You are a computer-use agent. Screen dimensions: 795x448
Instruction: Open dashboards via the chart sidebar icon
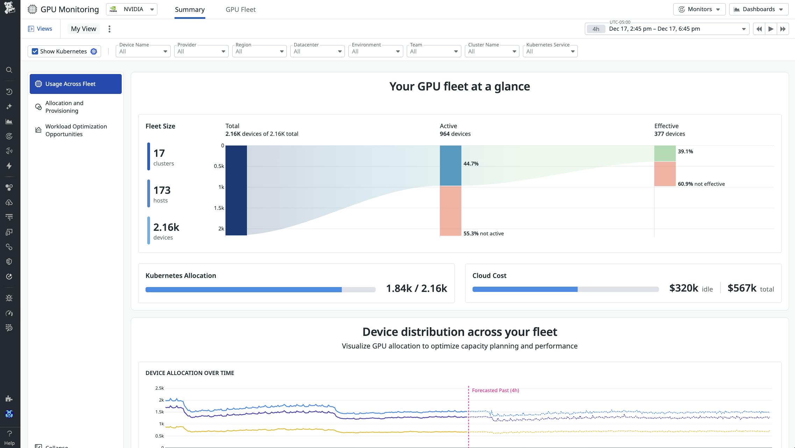9,121
